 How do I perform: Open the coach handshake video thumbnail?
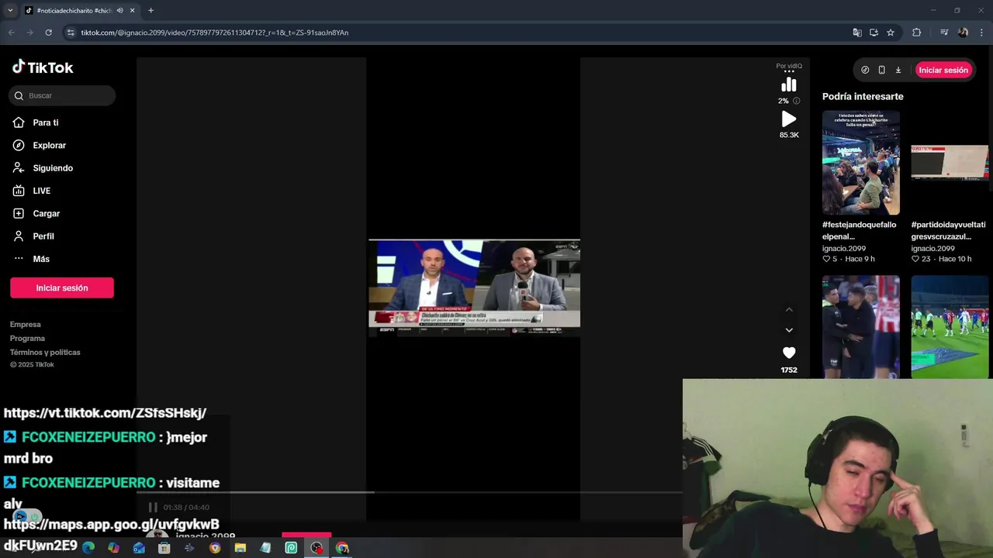tap(861, 327)
